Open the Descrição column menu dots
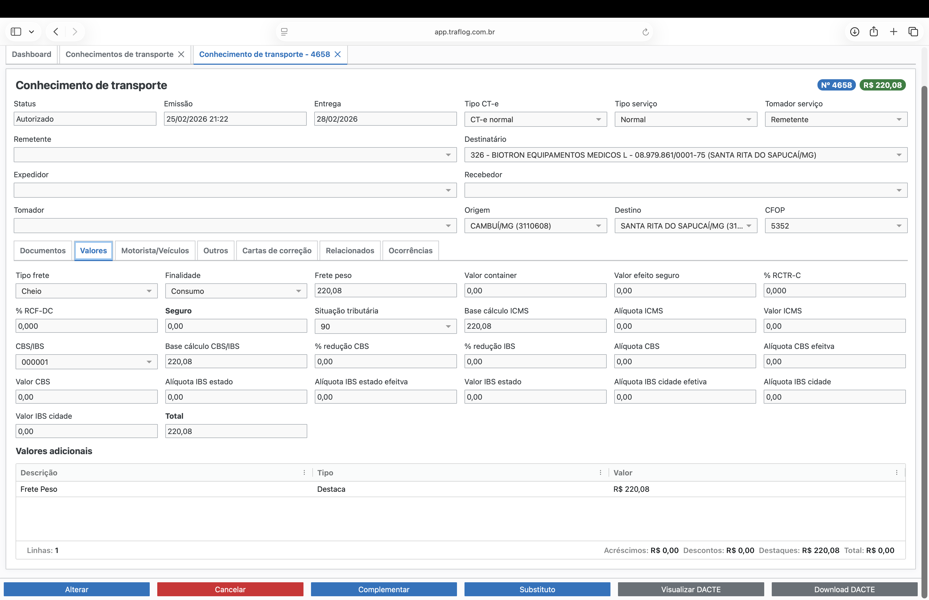 pyautogui.click(x=304, y=473)
